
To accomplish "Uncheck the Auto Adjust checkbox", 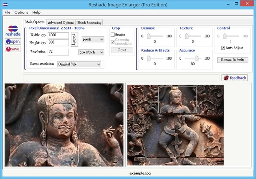I will tap(223, 48).
